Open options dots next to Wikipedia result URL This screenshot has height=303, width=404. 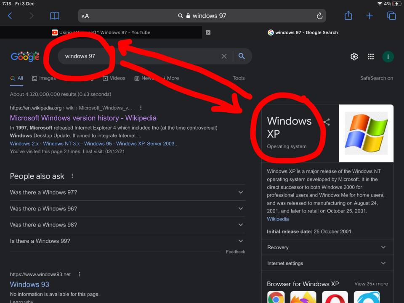tap(141, 108)
